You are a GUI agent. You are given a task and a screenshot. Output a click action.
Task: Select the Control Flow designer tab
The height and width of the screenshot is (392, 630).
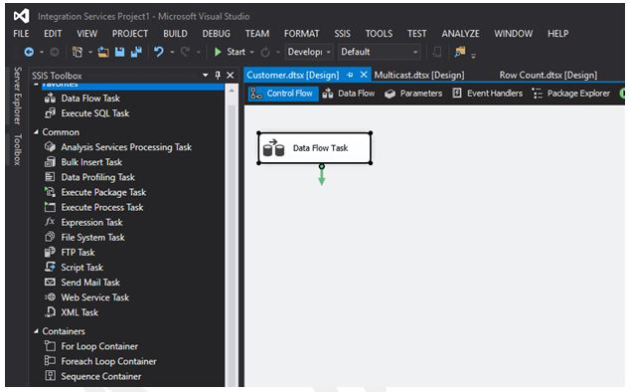click(x=283, y=94)
